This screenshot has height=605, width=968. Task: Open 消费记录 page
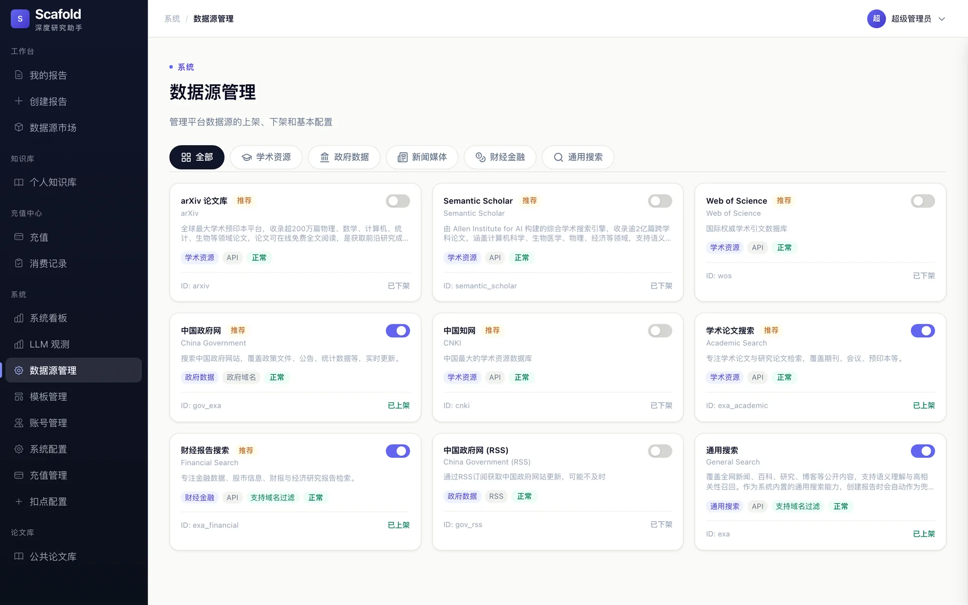tap(74, 263)
